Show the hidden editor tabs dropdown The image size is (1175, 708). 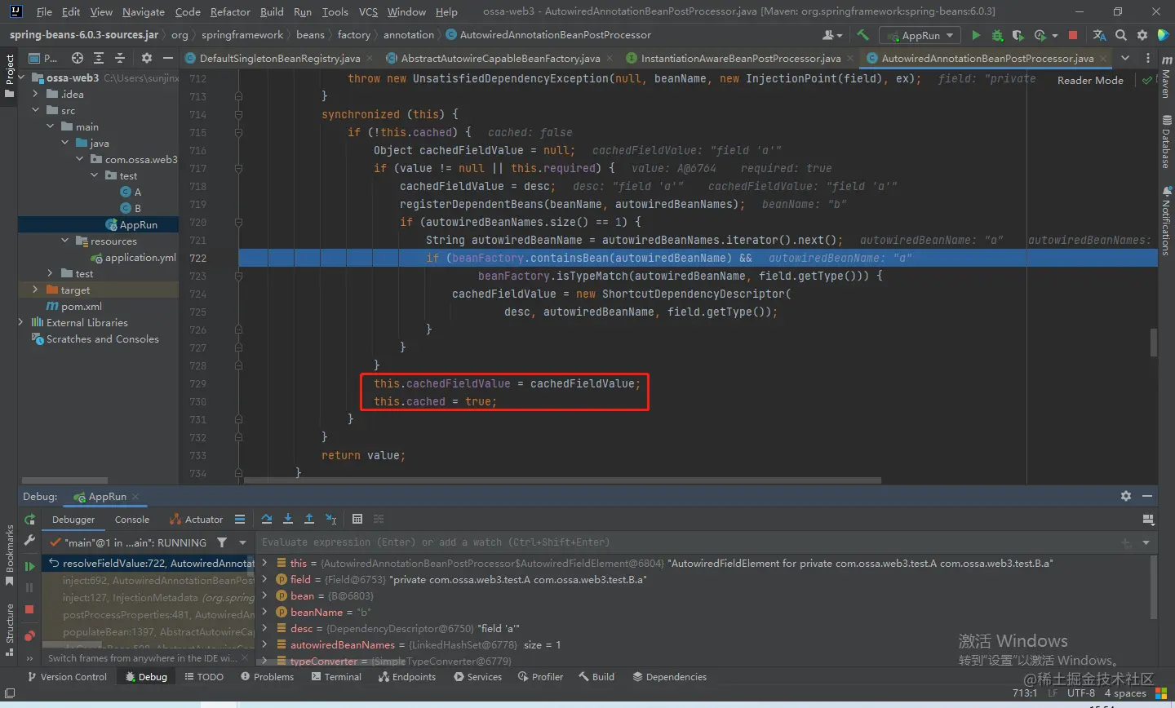[1125, 58]
